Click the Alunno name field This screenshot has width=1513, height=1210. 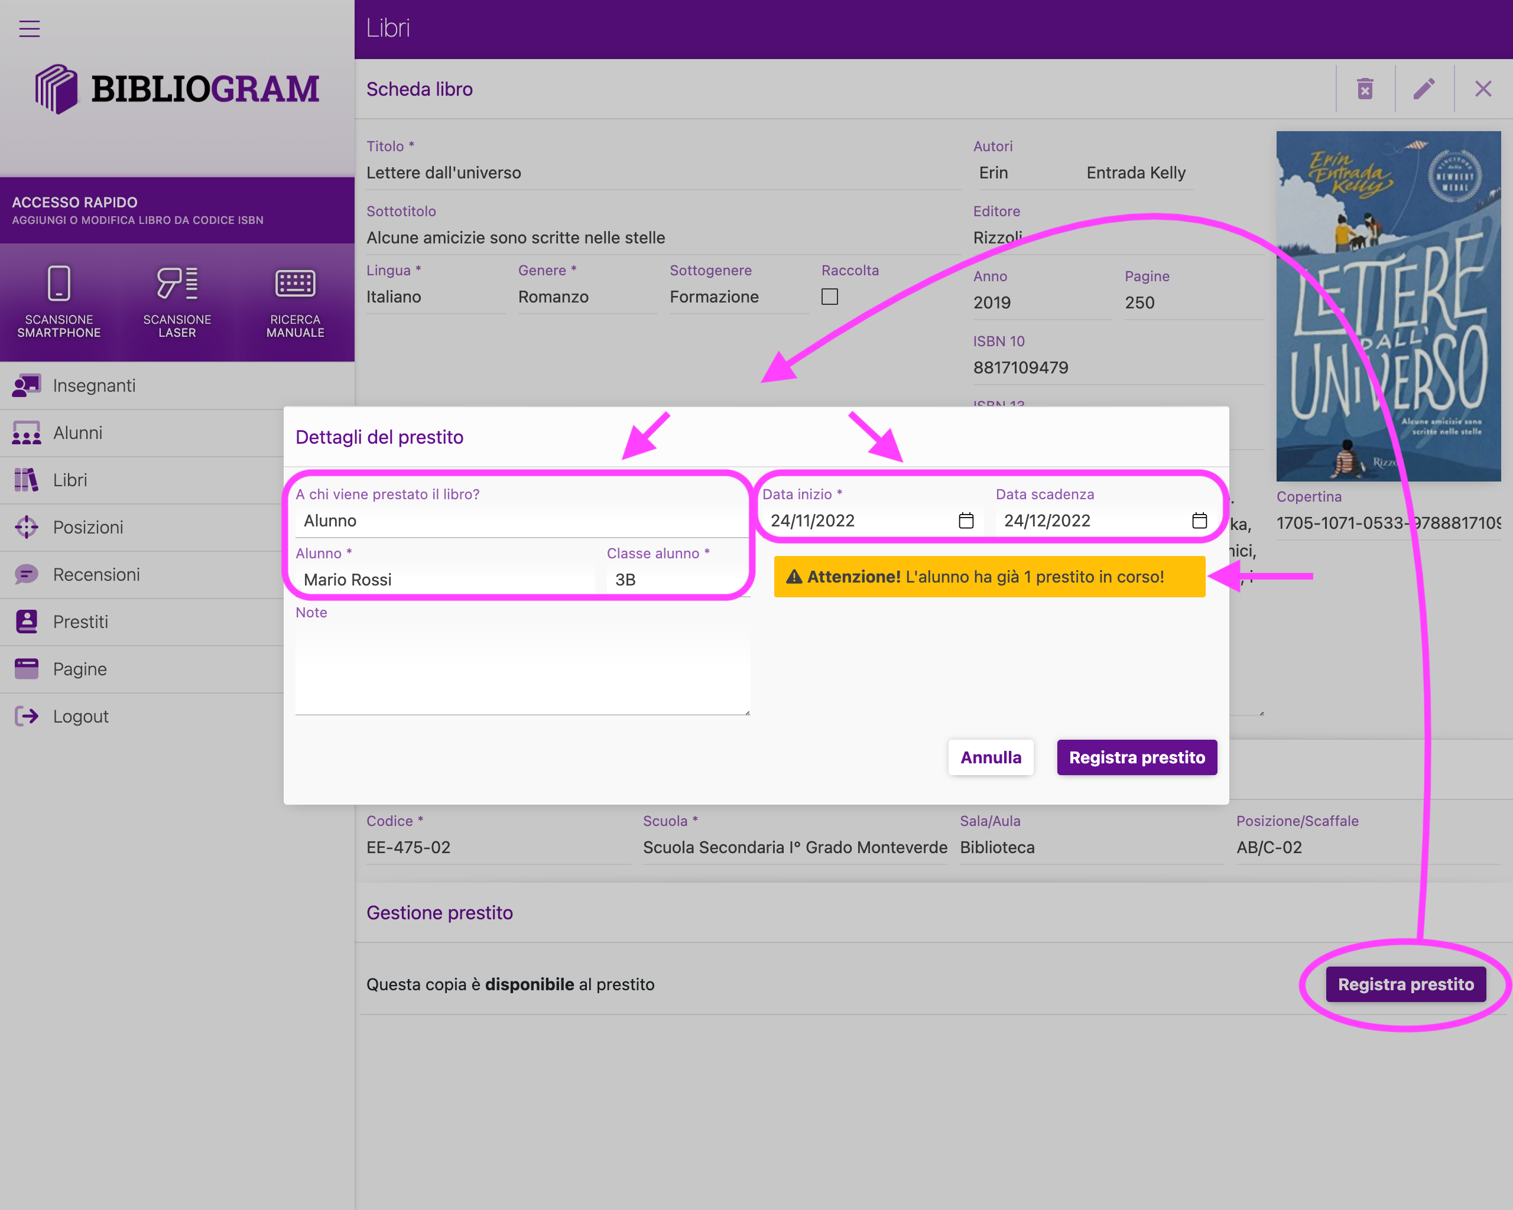[446, 580]
